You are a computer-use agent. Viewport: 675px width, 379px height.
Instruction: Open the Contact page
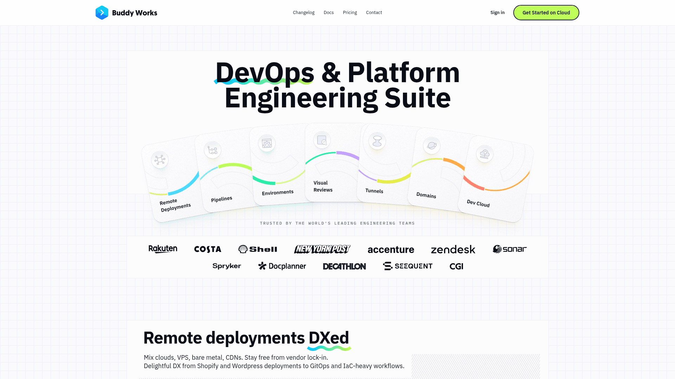pyautogui.click(x=374, y=13)
